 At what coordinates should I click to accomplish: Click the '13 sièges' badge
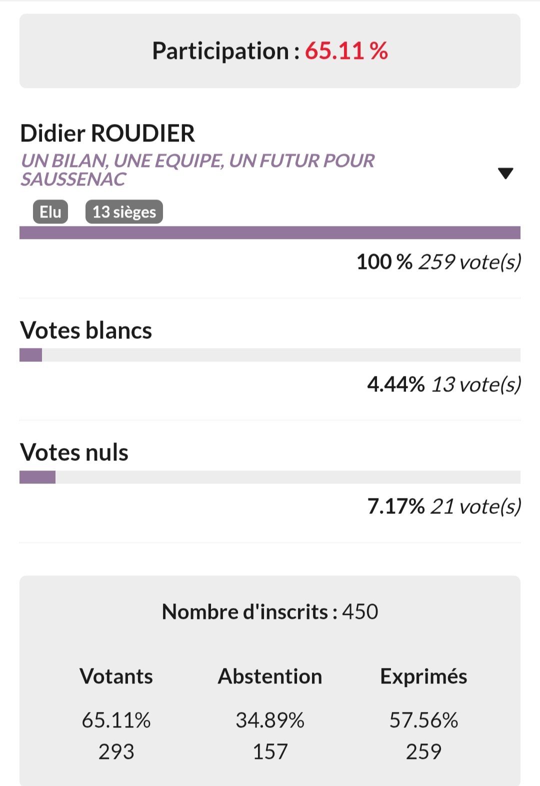coord(124,212)
